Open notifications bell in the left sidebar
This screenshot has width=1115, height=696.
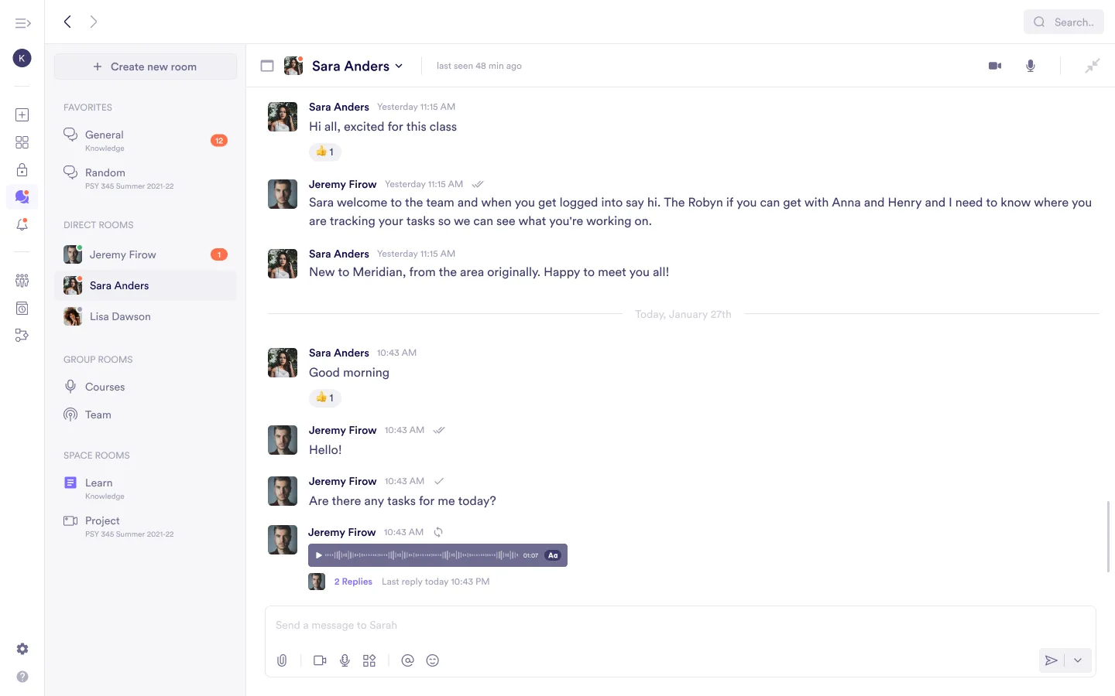pyautogui.click(x=22, y=224)
